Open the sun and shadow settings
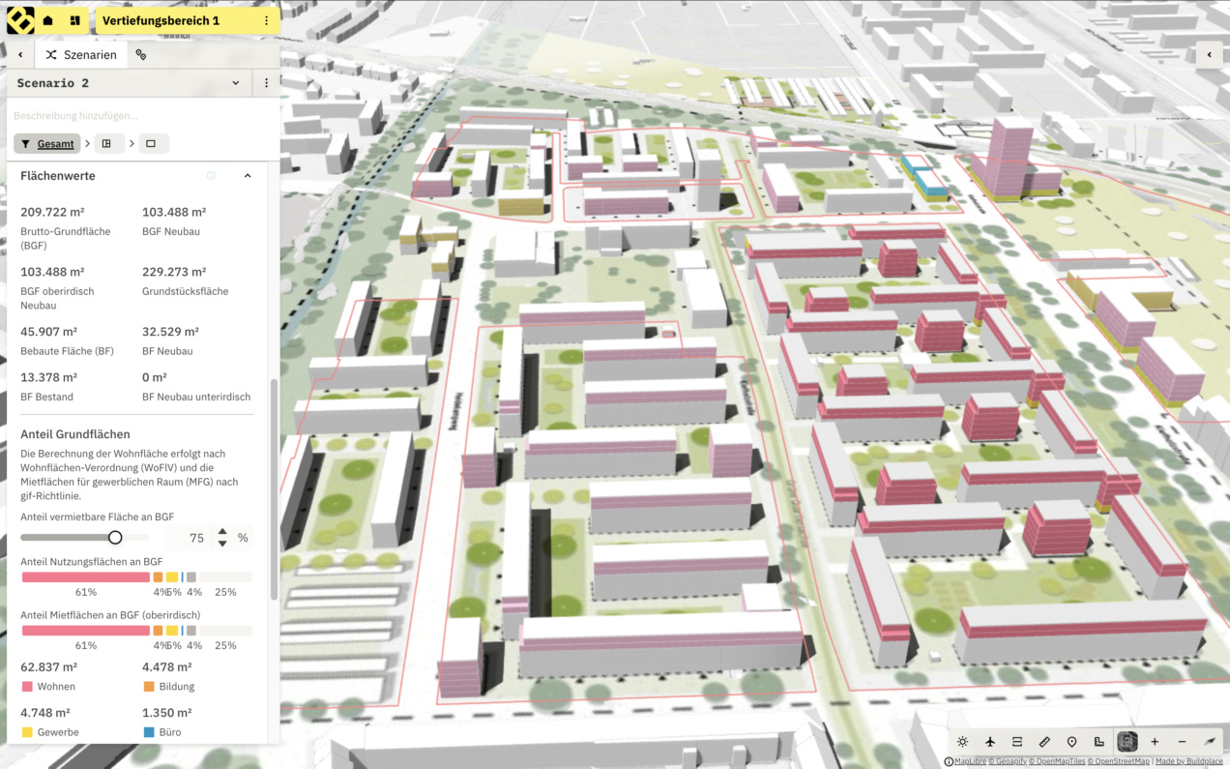The width and height of the screenshot is (1230, 769). click(963, 742)
